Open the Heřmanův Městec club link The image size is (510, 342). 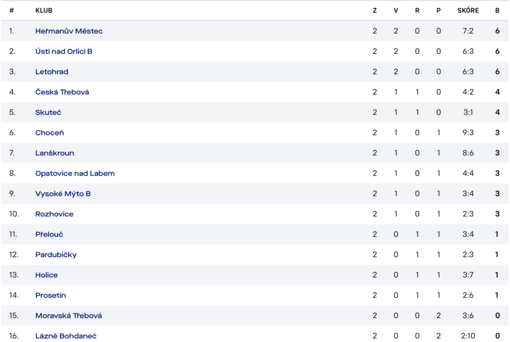pos(69,31)
